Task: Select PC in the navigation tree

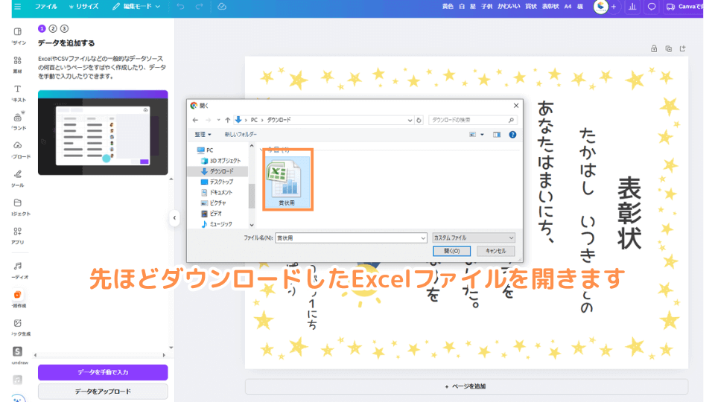Action: (x=206, y=150)
